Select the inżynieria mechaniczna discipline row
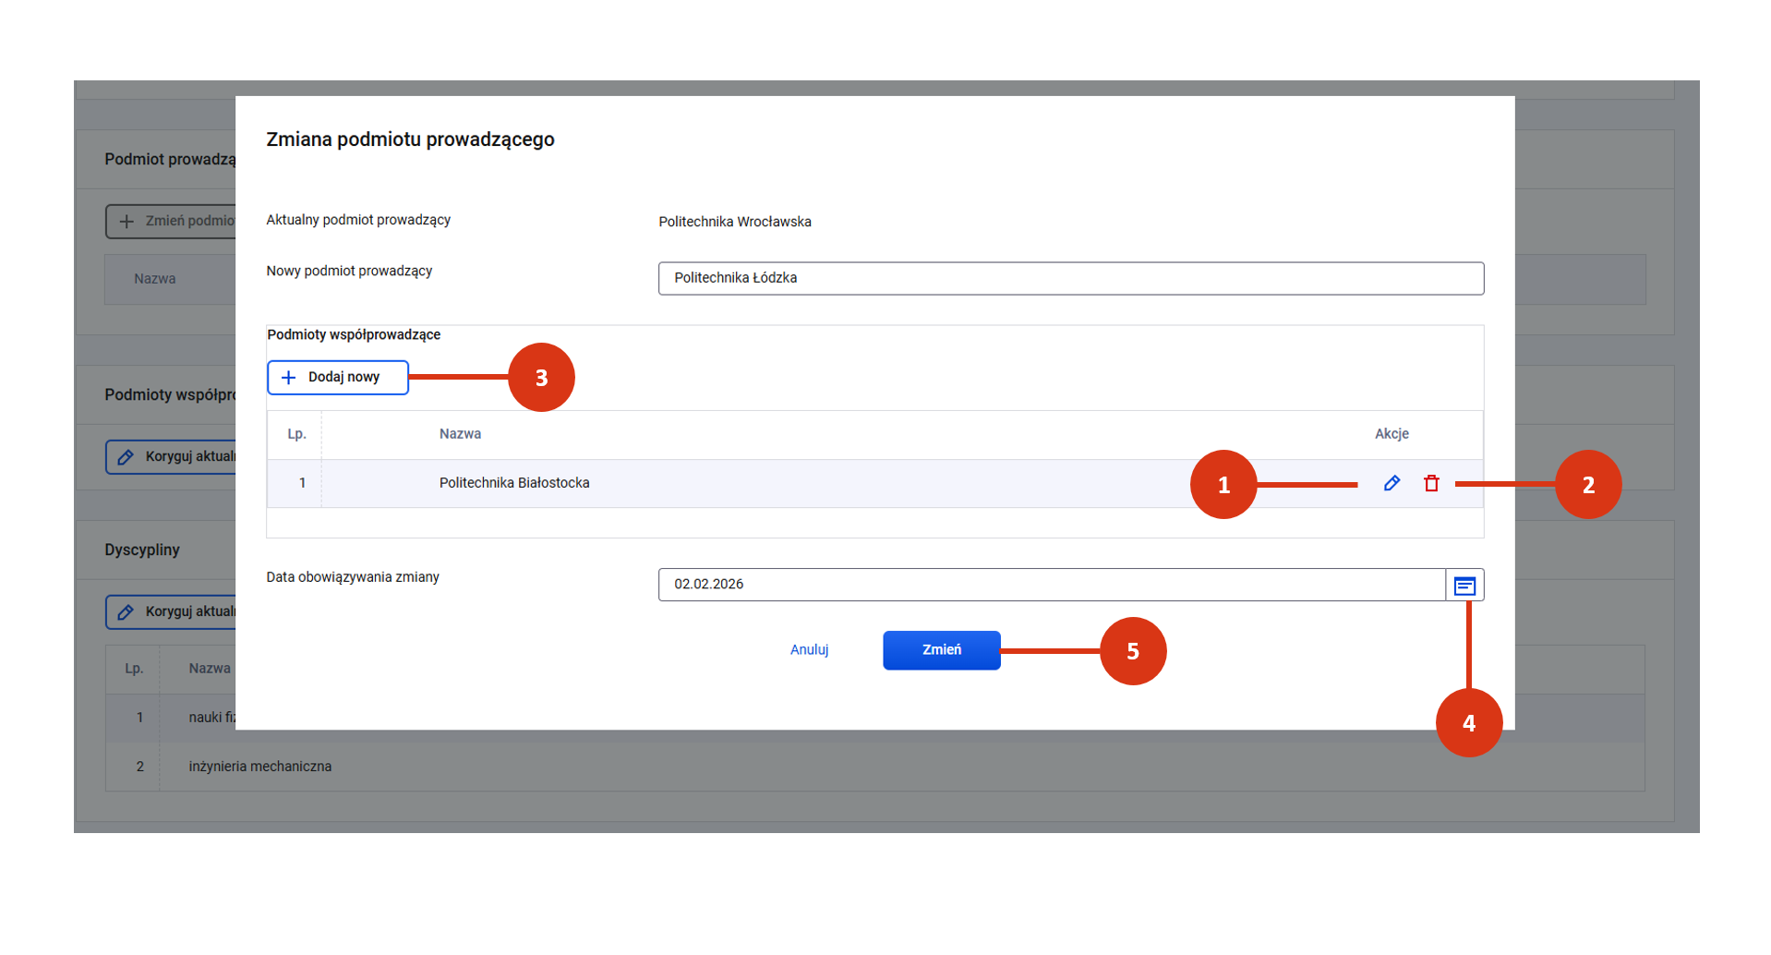The image size is (1771, 955). coord(259,767)
